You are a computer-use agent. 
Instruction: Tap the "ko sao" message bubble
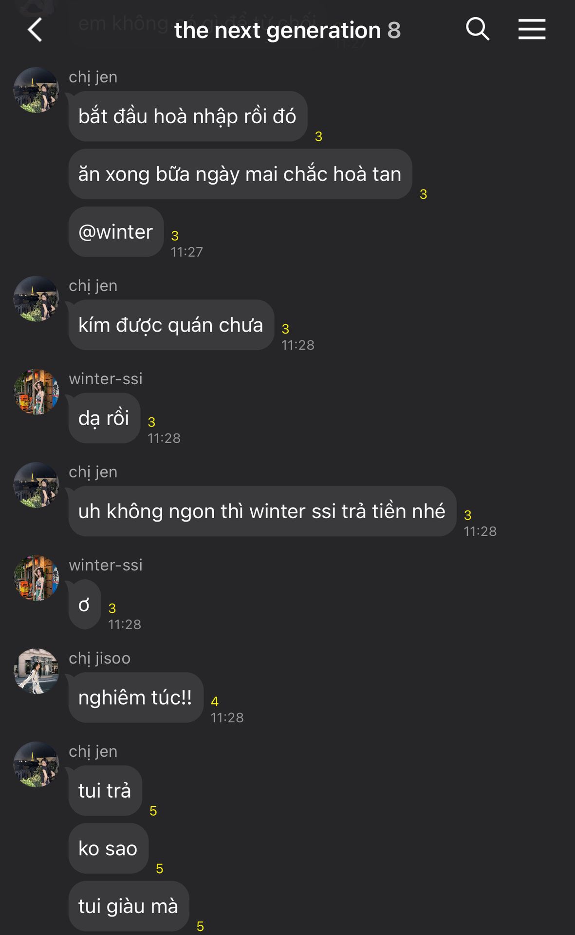(108, 848)
